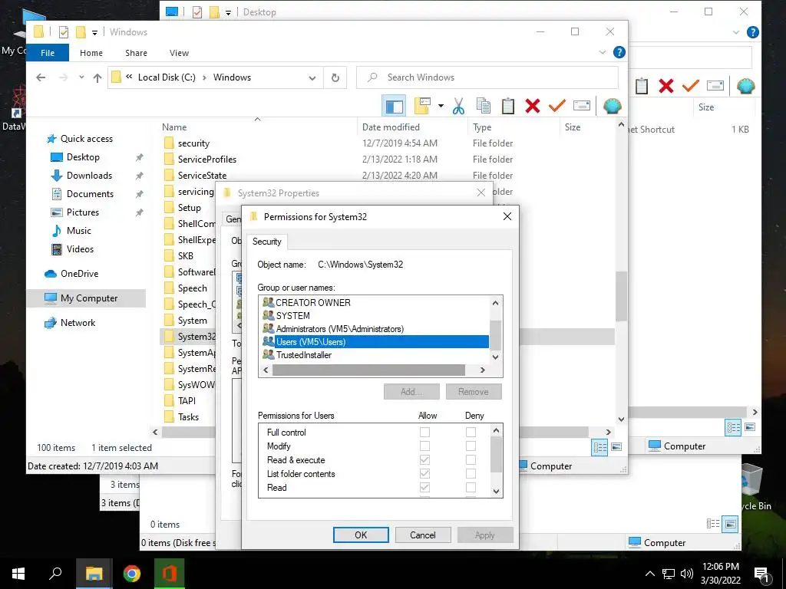Click the folder options icon beside Cut

(x=423, y=106)
